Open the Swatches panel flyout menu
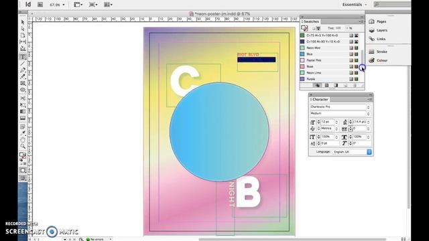429x241 pixels. click(x=361, y=21)
